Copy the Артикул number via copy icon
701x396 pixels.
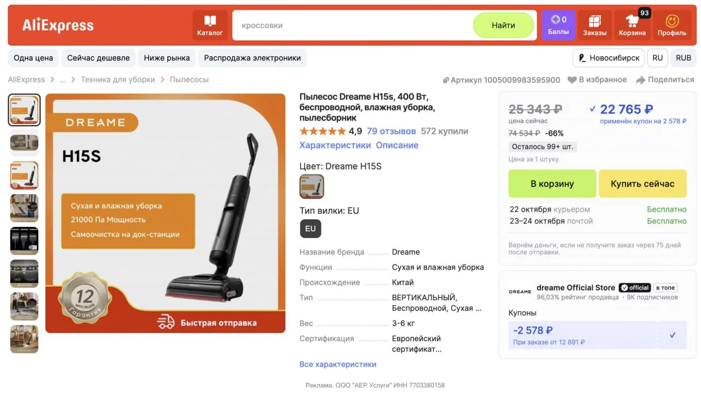click(445, 80)
